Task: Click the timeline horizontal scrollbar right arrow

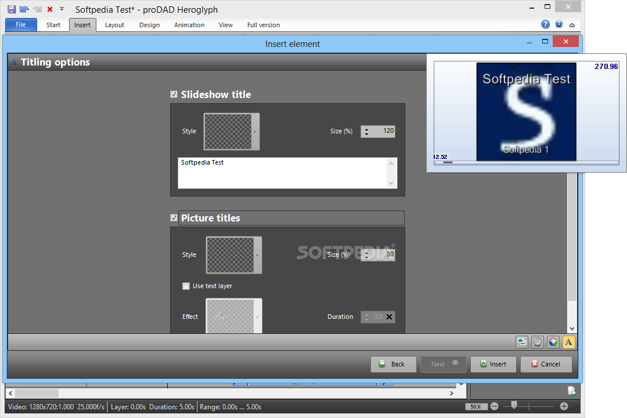Action: (x=452, y=393)
